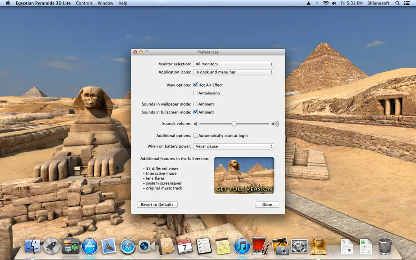Click Get Full Version banner image
Screen dimensions: 416x260
tap(244, 176)
